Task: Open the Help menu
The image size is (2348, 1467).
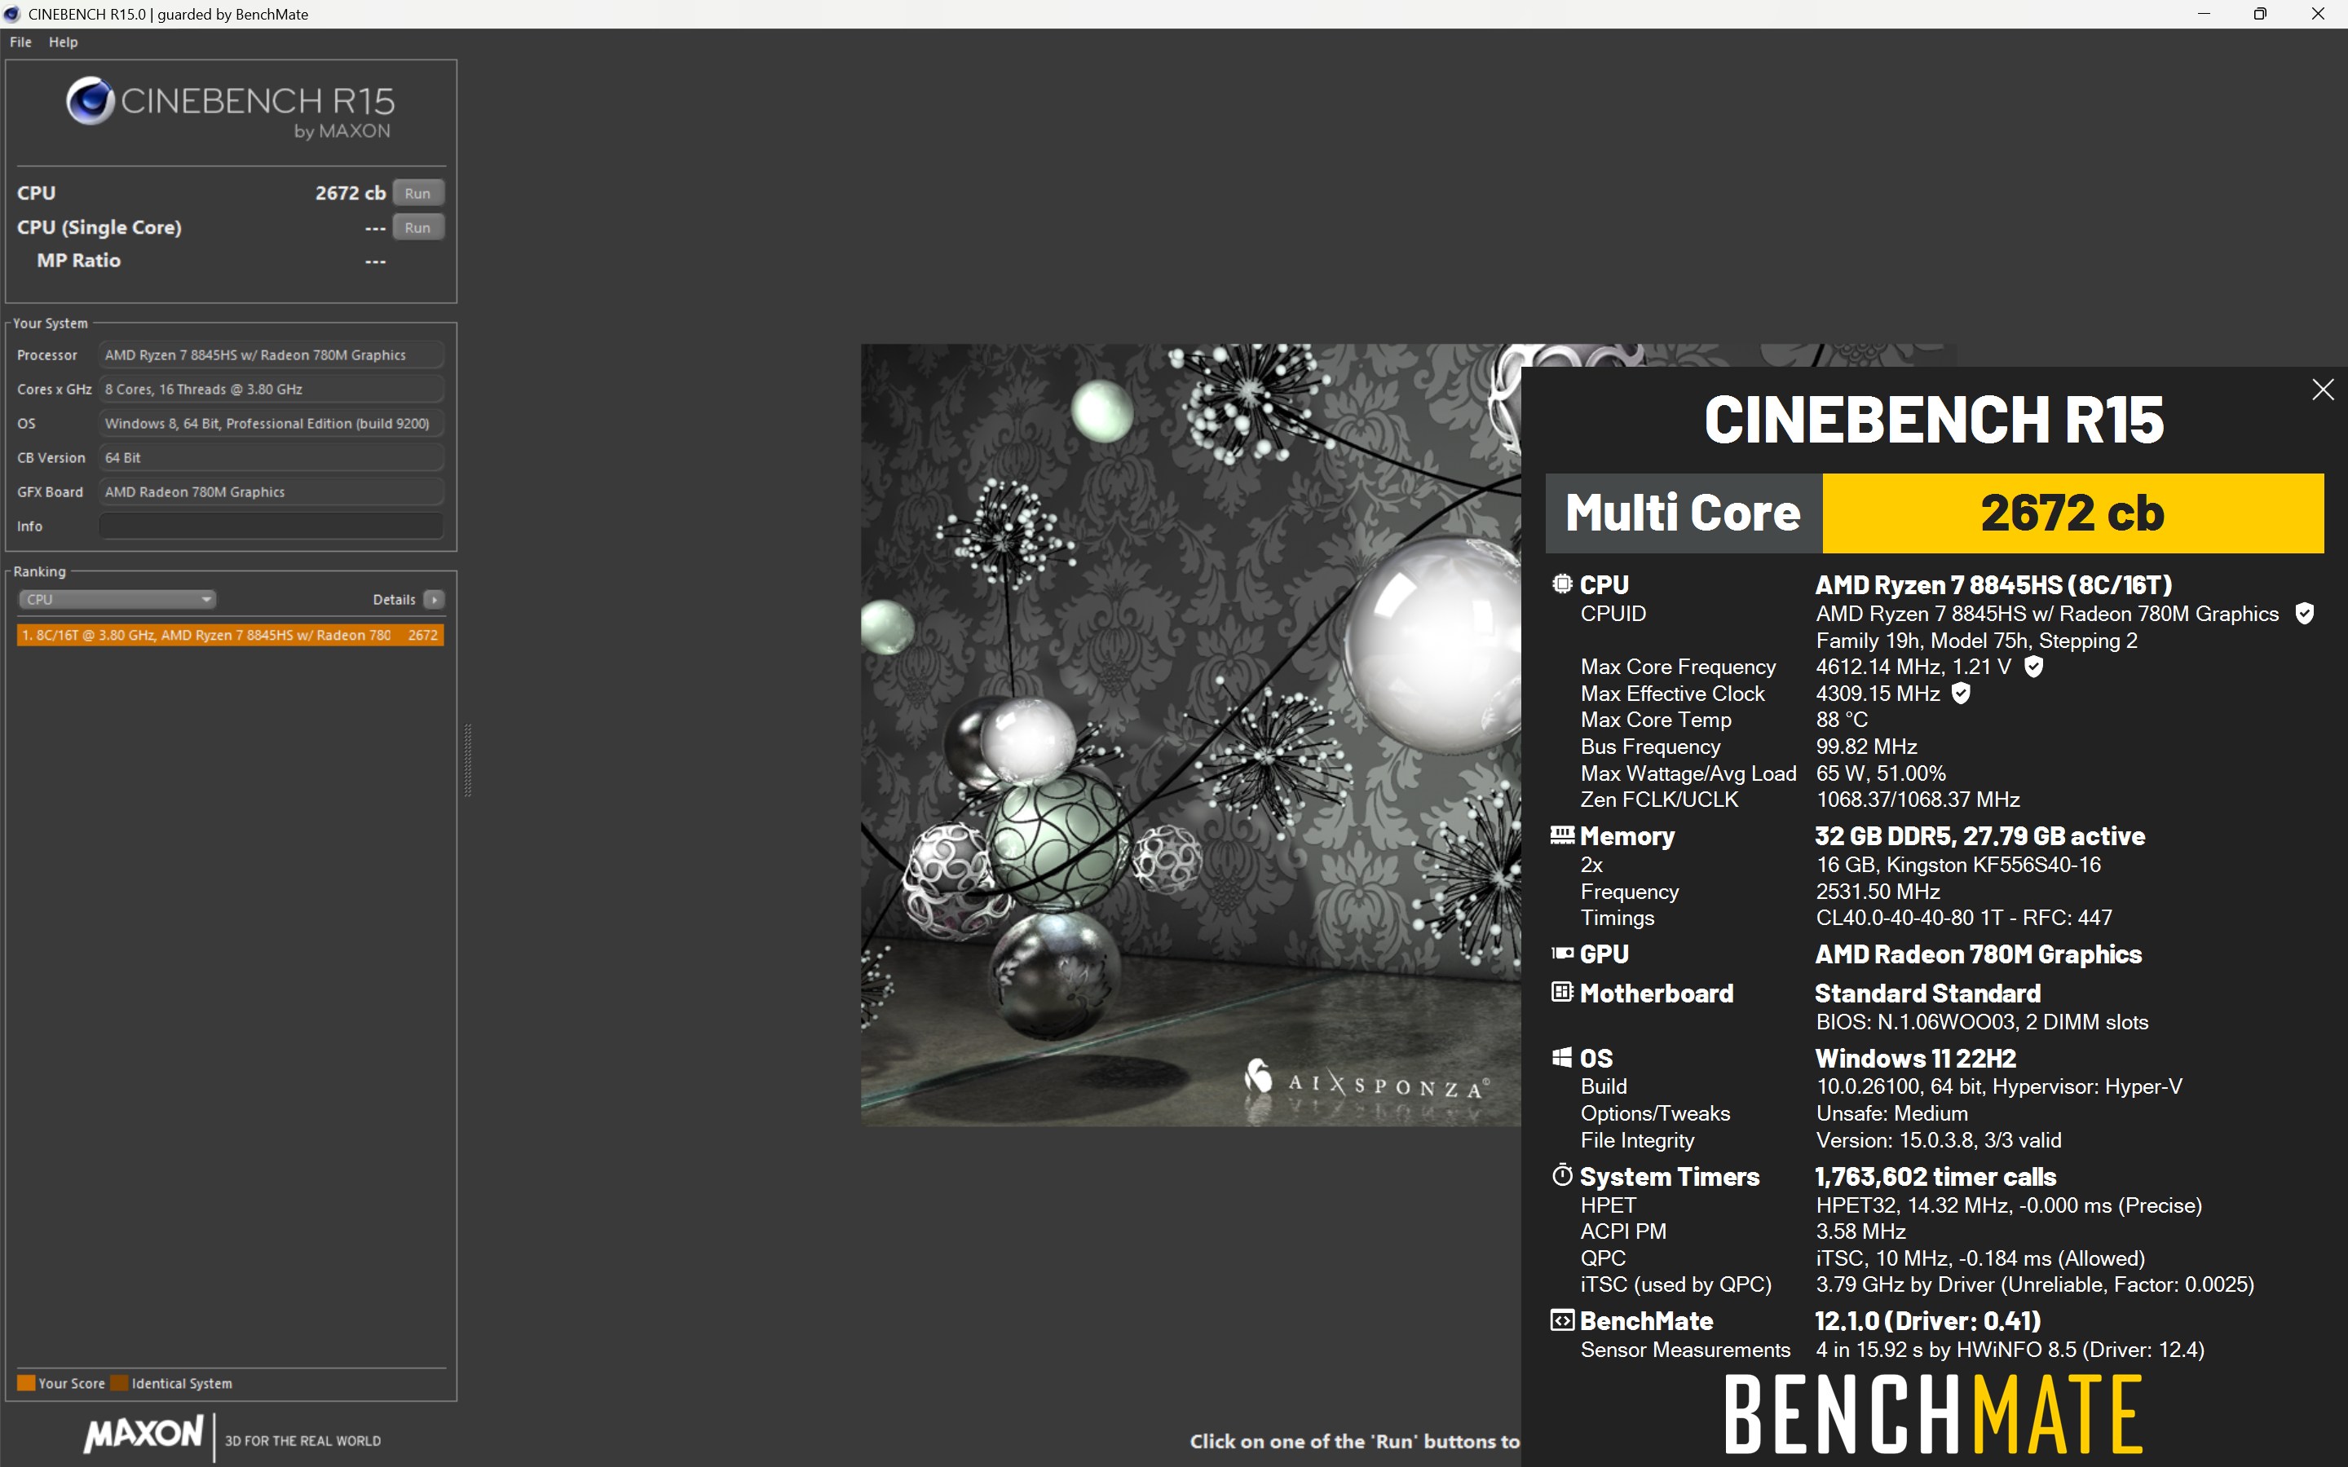Action: click(63, 42)
